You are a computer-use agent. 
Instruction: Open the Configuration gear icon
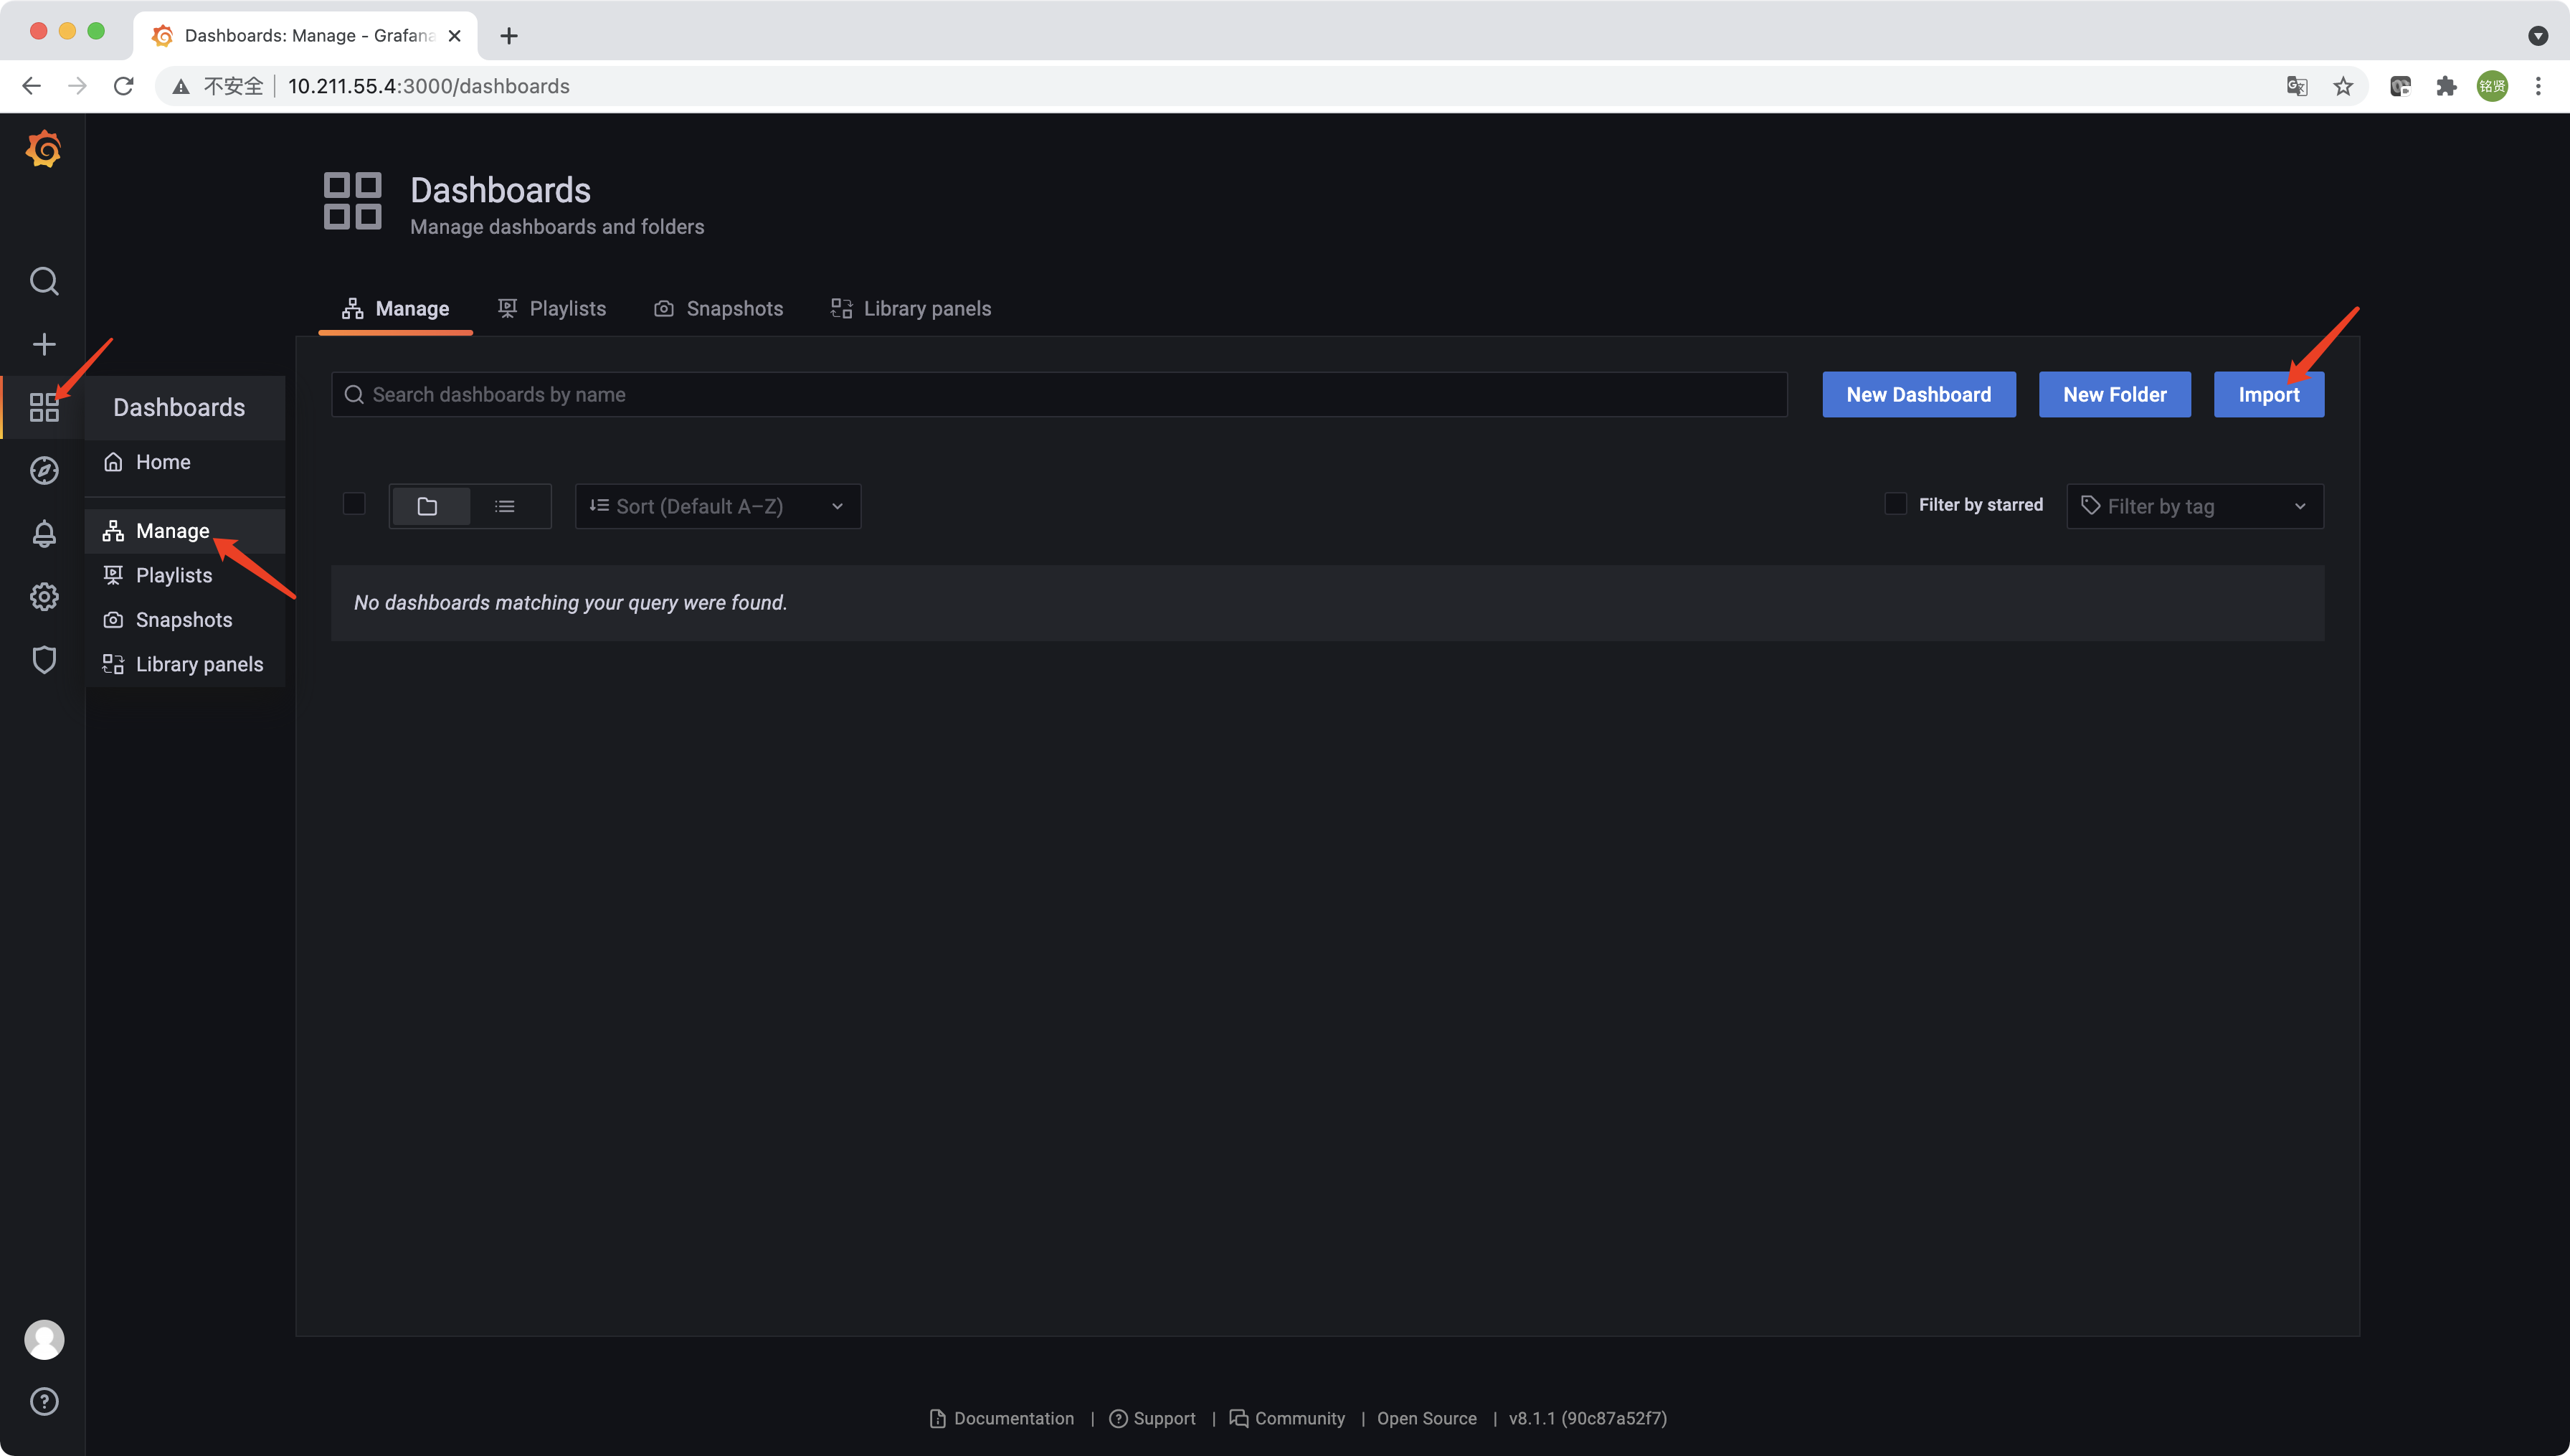[44, 597]
